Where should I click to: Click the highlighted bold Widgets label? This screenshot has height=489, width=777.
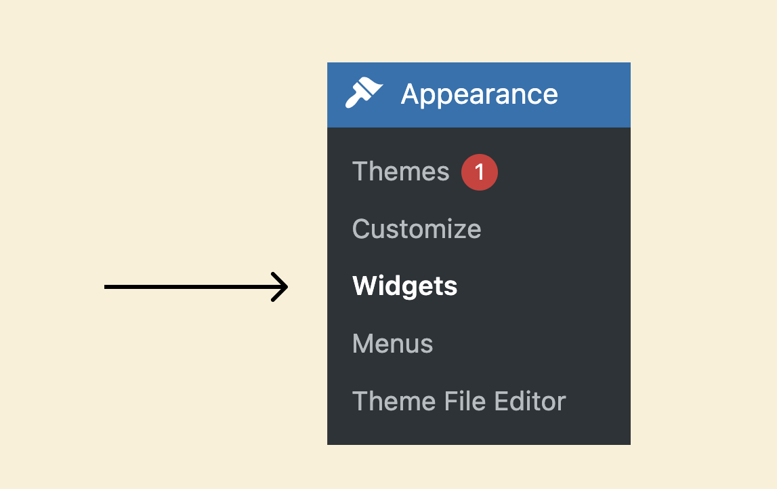pyautogui.click(x=404, y=286)
